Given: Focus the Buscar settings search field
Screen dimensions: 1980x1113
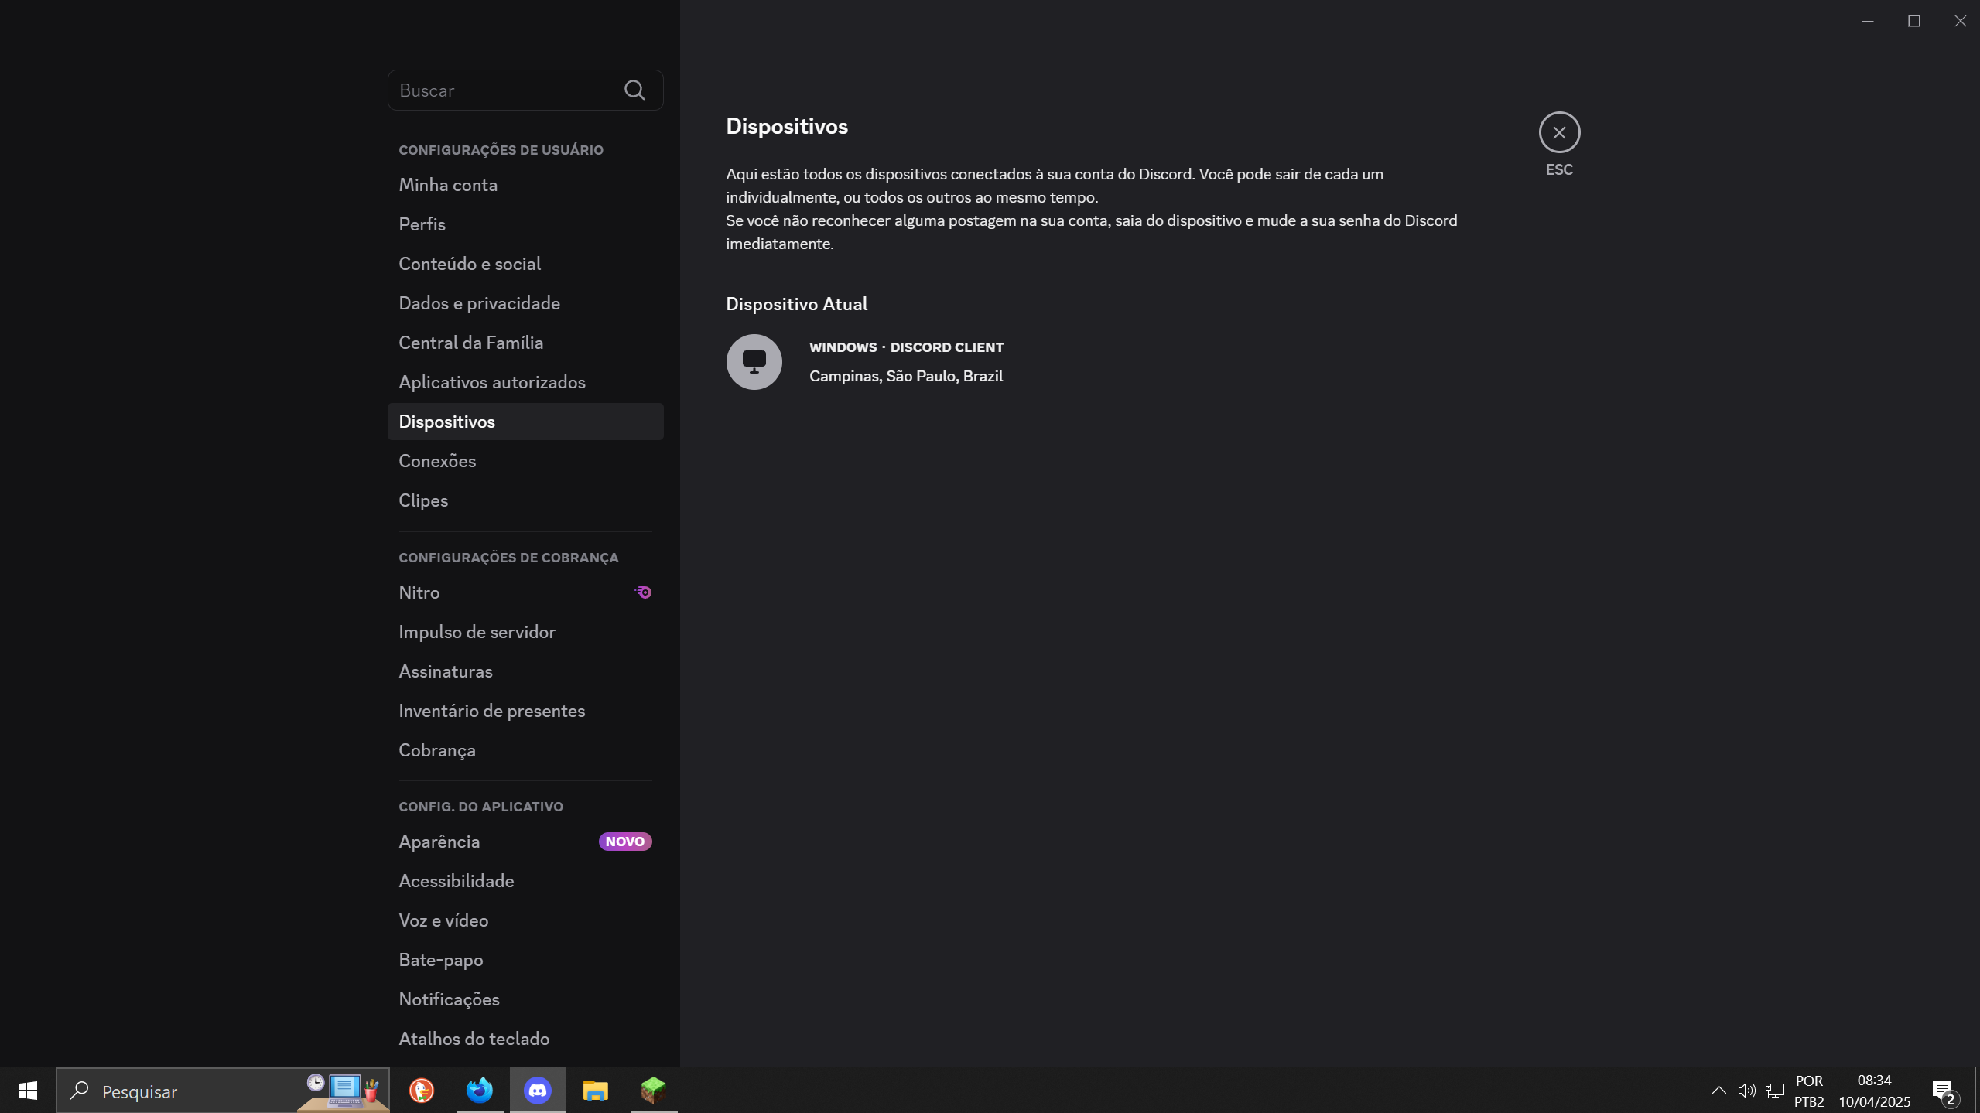Looking at the screenshot, I should point(525,90).
